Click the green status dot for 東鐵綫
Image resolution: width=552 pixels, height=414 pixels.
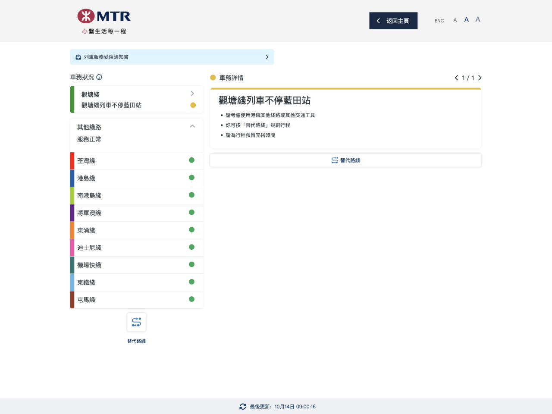click(x=191, y=282)
